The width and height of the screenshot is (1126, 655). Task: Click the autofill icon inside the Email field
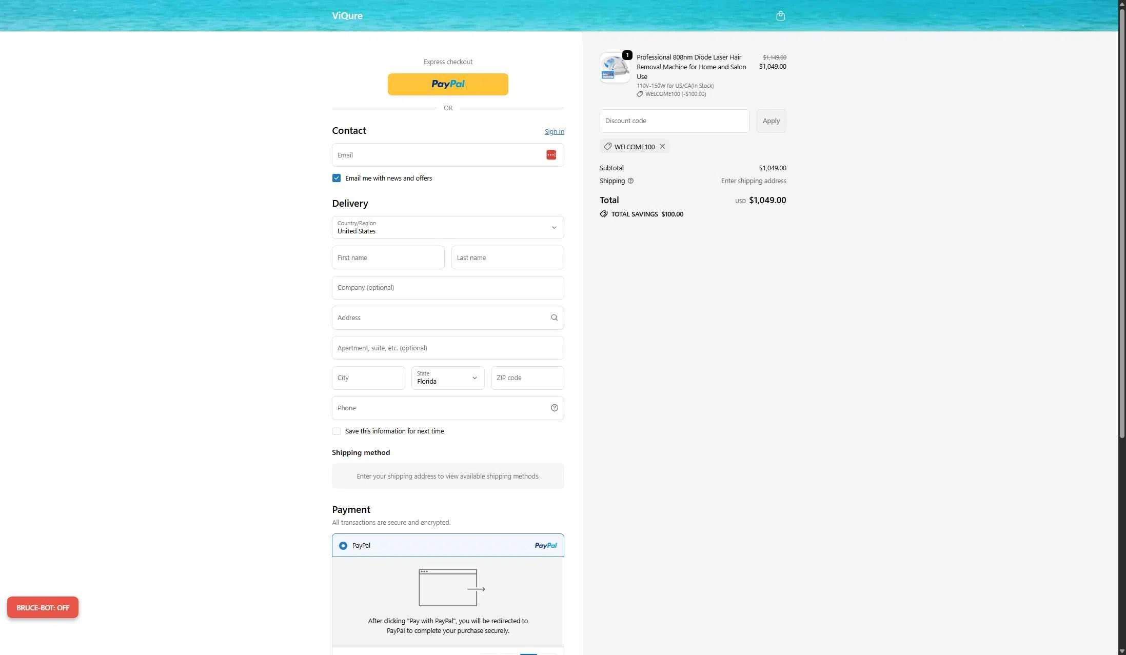click(x=551, y=154)
